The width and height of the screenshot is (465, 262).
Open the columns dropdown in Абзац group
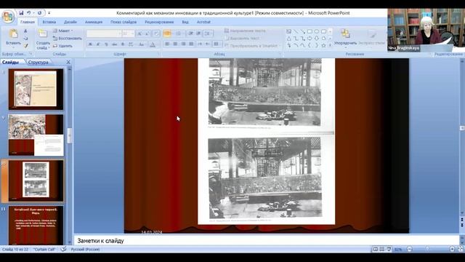pos(217,44)
